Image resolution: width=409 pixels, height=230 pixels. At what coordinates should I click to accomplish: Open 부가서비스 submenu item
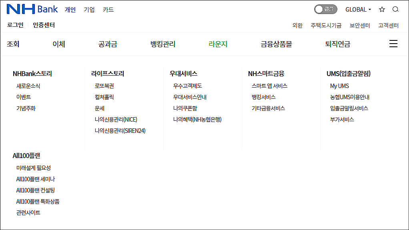342,120
